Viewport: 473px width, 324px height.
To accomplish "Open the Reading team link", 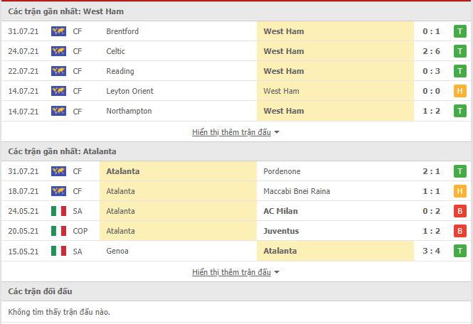I will coord(120,71).
